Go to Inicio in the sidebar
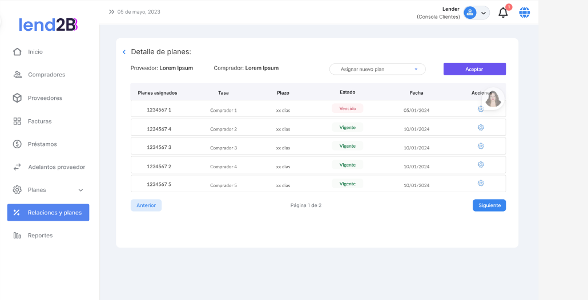Image resolution: width=588 pixels, height=300 pixels. point(35,52)
